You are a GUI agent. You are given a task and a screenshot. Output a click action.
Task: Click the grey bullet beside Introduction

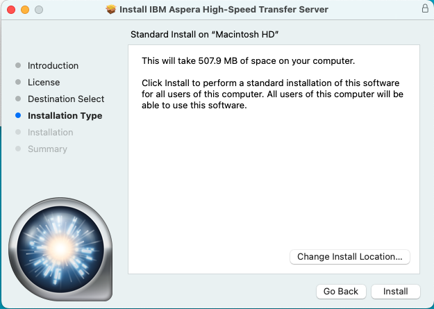pyautogui.click(x=18, y=65)
